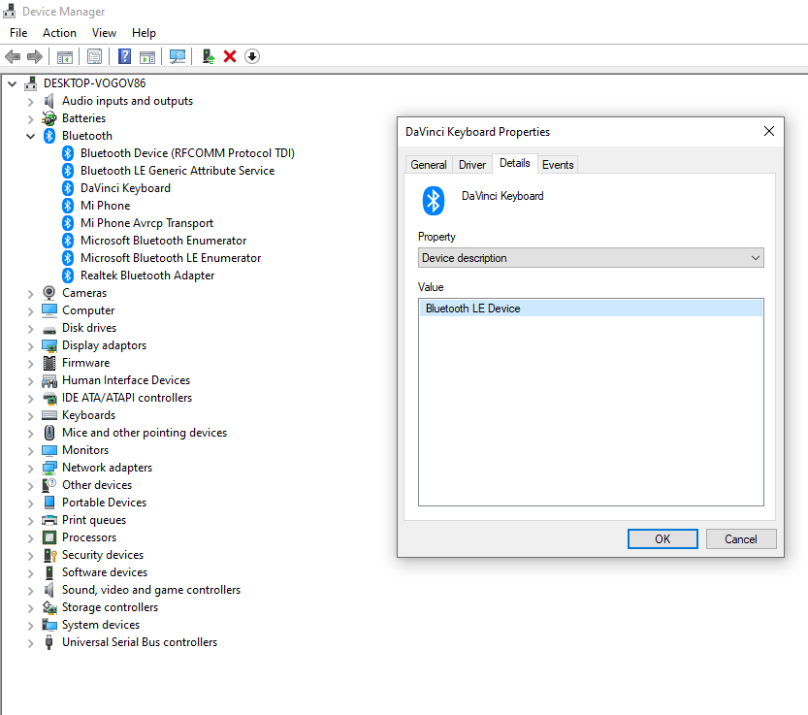This screenshot has height=715, width=808.
Task: Click the Show/Hide Action Pane toolbar icon
Action: [147, 56]
